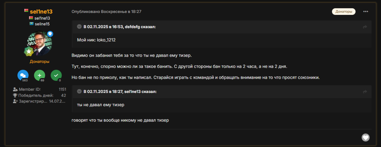Click the green plus reputation icon
381x147 pixels.
pyautogui.click(x=39, y=75)
